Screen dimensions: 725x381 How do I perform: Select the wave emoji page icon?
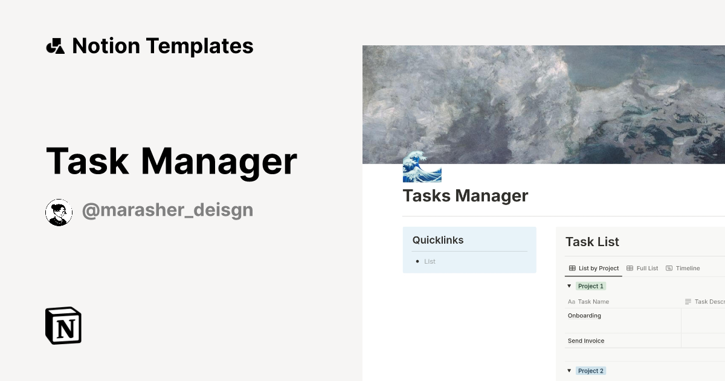(x=422, y=169)
